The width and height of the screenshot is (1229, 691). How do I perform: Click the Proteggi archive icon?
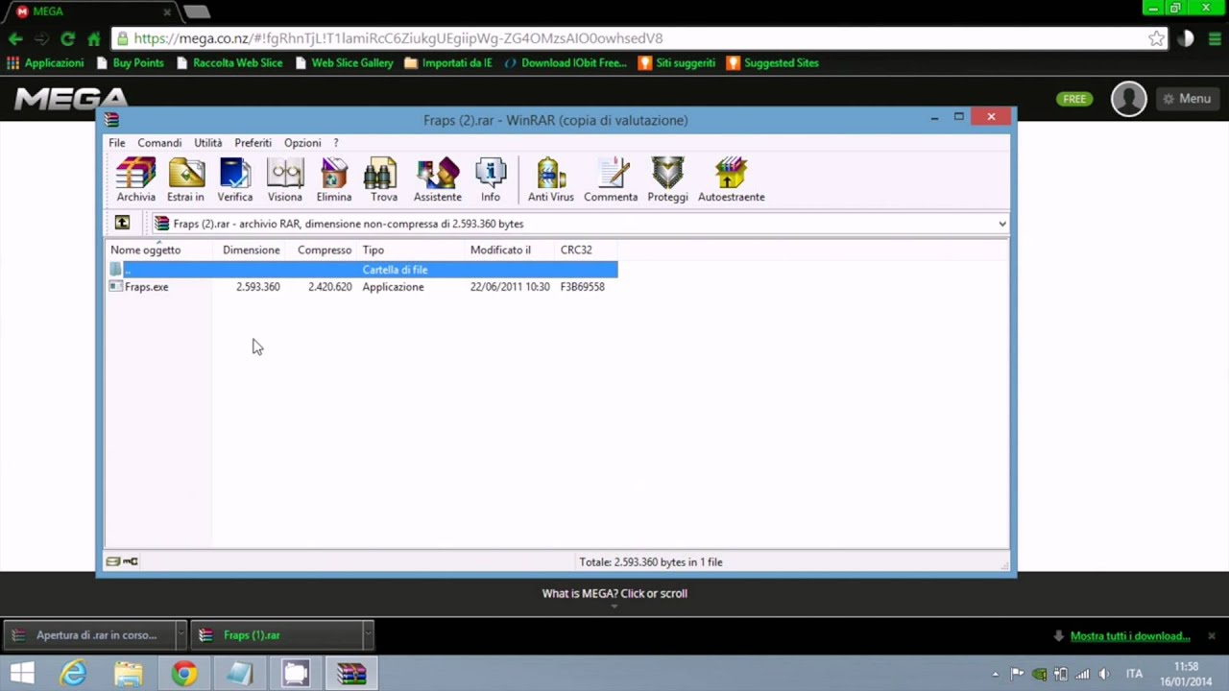[x=667, y=180]
